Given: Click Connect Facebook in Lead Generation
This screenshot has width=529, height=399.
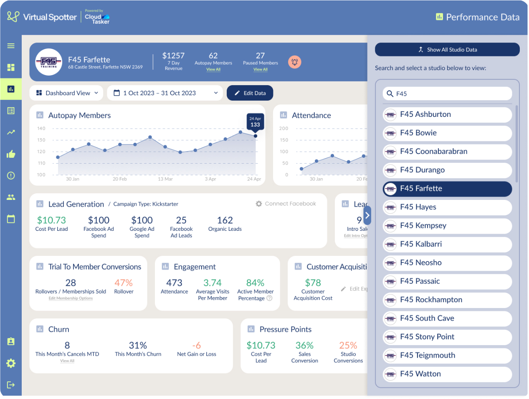Looking at the screenshot, I should [286, 204].
